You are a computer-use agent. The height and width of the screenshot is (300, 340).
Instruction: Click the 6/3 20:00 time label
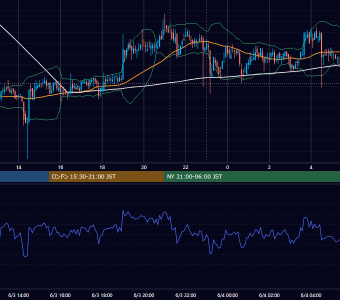pyautogui.click(x=144, y=295)
